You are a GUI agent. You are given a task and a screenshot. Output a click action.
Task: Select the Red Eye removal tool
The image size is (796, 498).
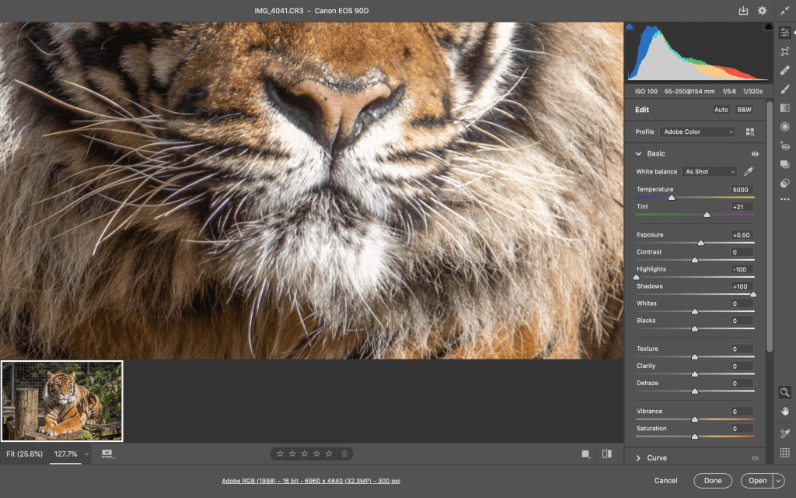(x=785, y=146)
